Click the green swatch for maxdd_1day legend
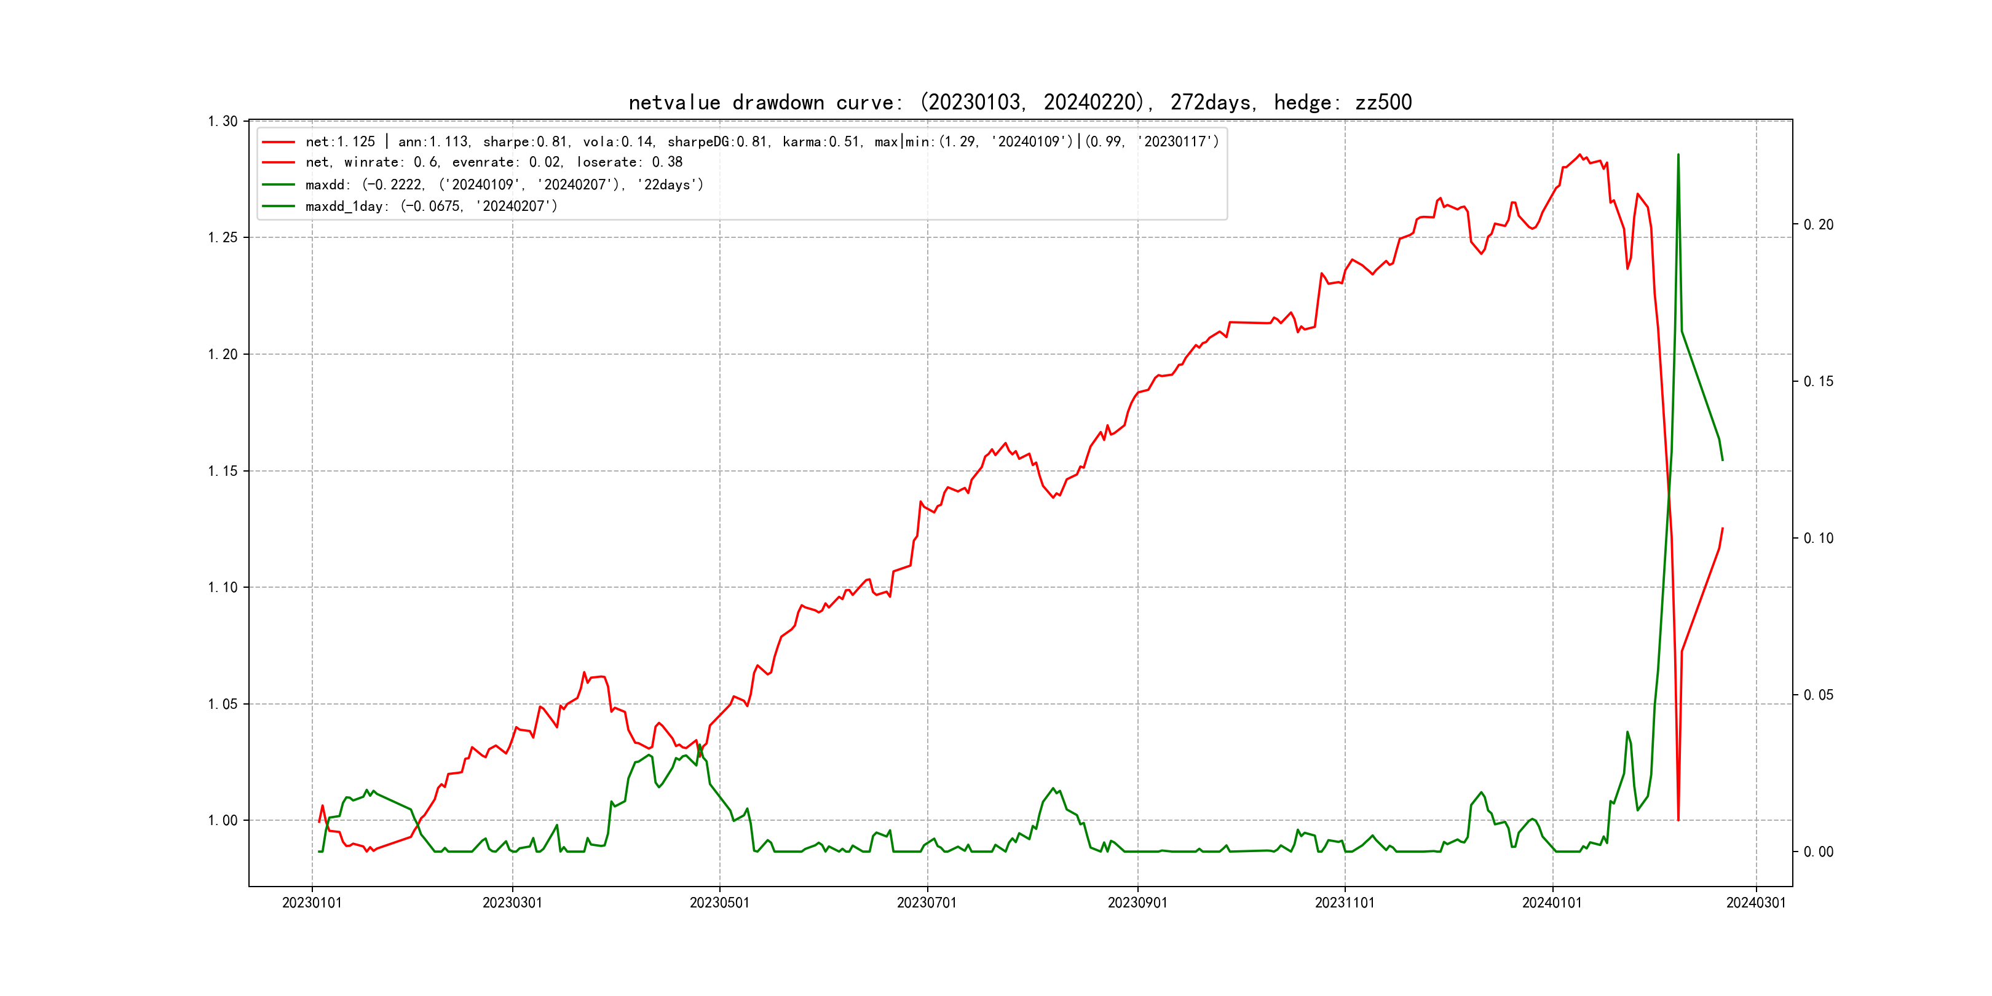1992x996 pixels. (x=279, y=207)
